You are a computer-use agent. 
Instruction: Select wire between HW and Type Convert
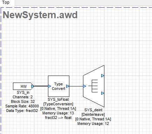click(41, 86)
